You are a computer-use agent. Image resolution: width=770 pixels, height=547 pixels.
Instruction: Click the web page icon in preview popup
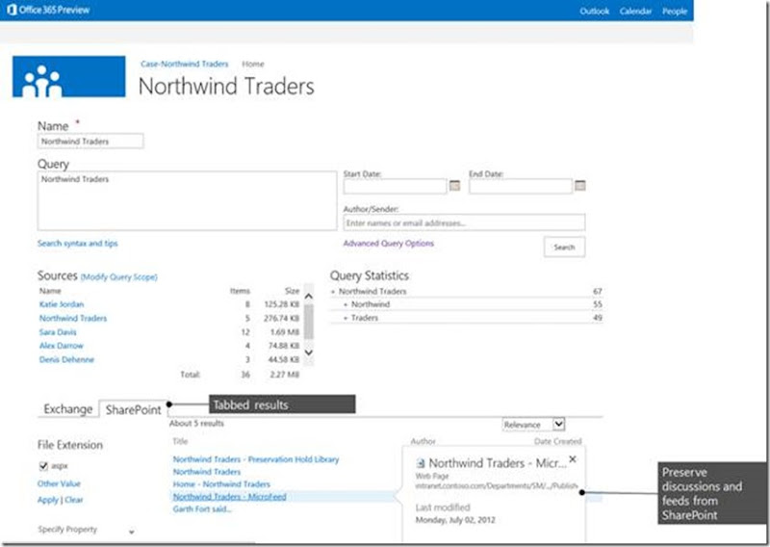[x=421, y=463]
